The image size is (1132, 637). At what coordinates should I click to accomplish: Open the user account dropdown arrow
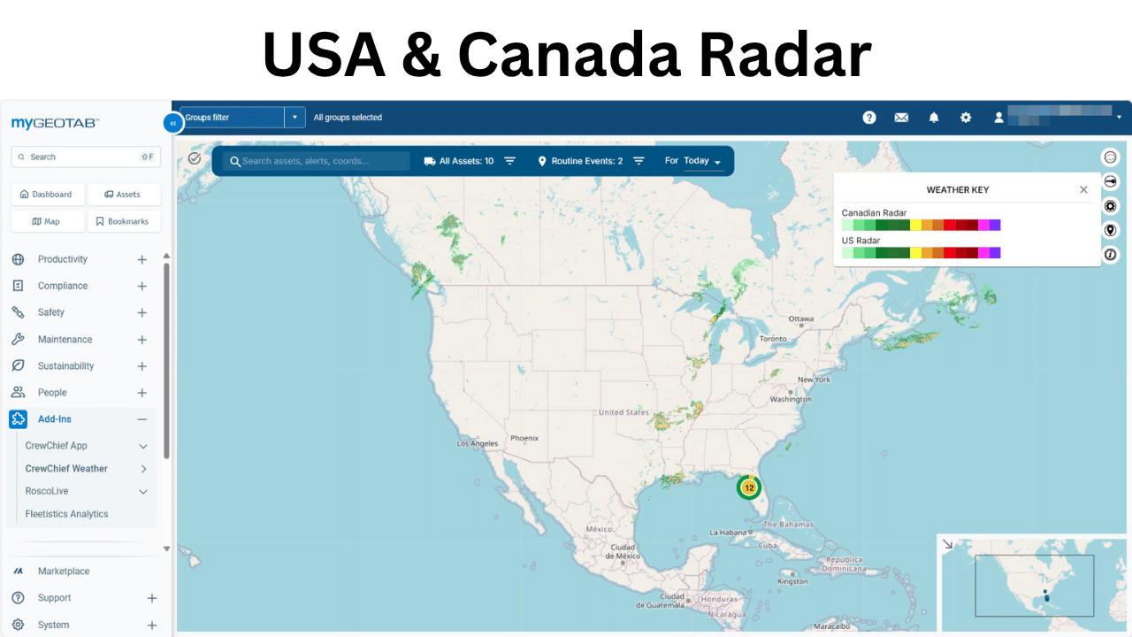[x=1119, y=117]
